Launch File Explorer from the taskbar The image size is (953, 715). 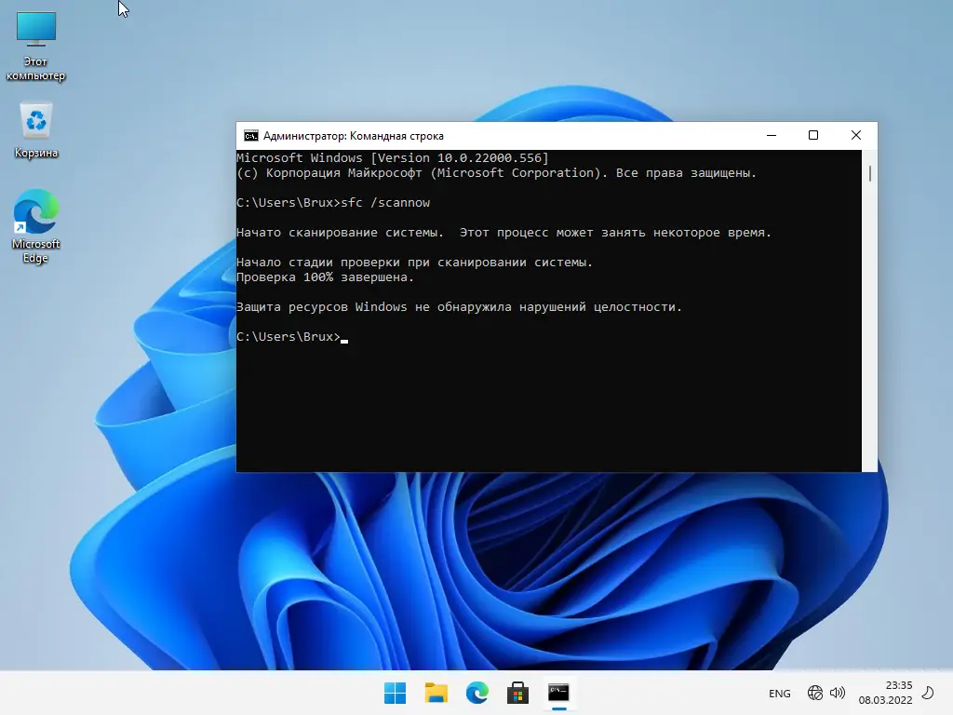point(436,693)
